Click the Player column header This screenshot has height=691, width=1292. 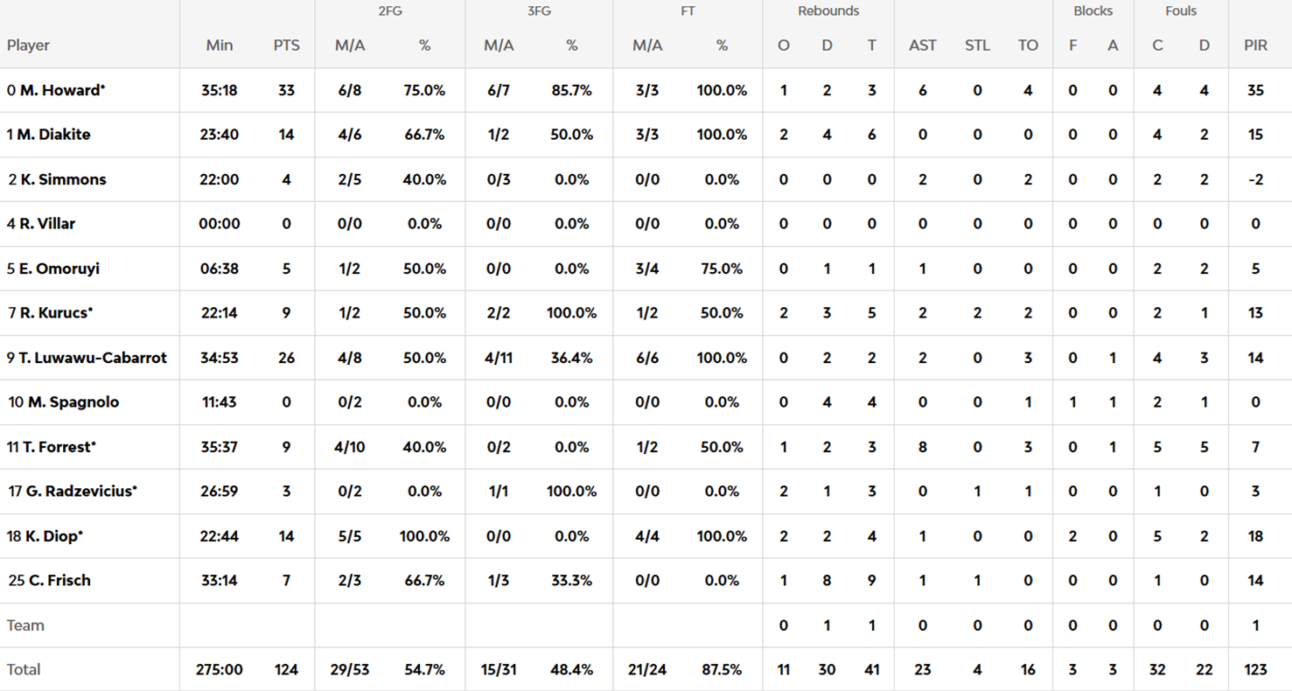[28, 45]
